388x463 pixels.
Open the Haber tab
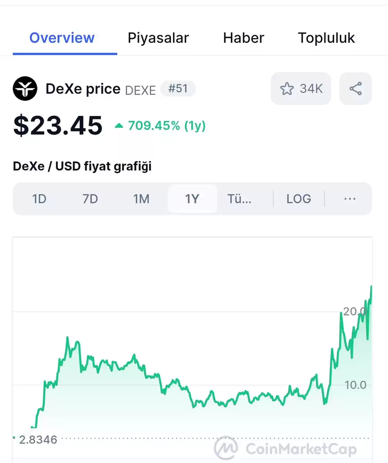click(x=244, y=38)
